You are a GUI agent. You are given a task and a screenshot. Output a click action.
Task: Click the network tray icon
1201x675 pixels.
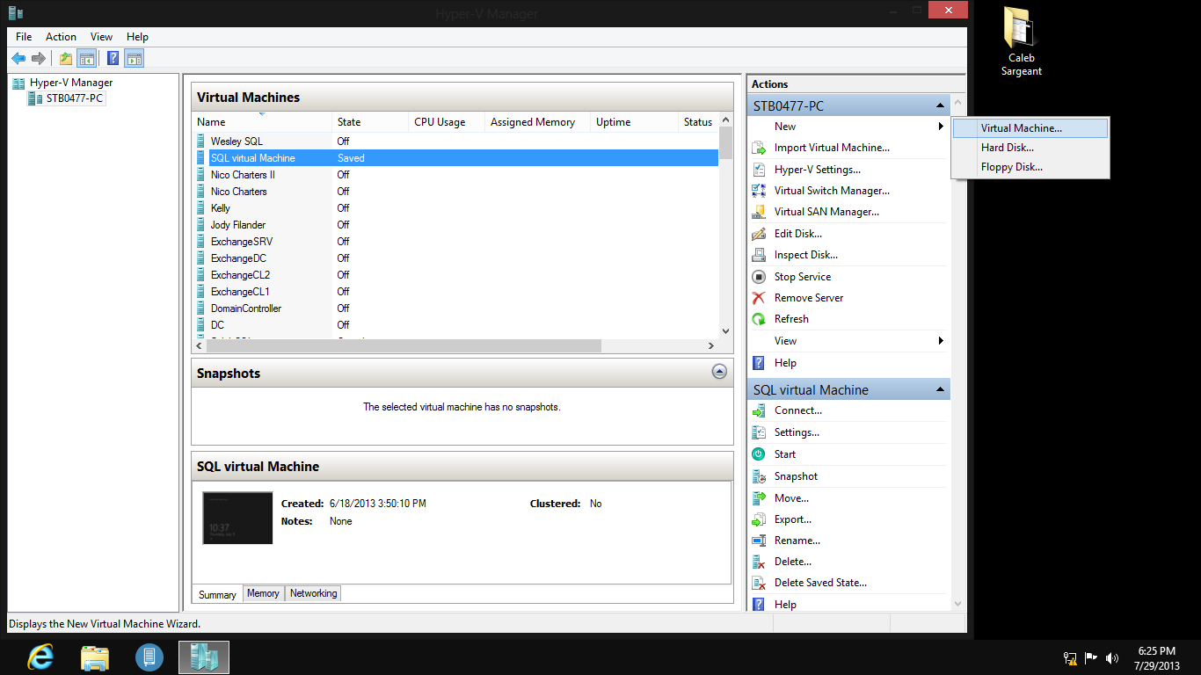point(1070,657)
